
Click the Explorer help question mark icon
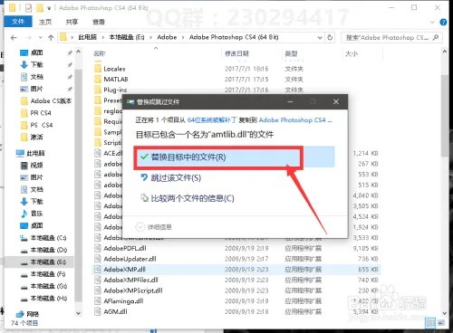(x=443, y=22)
